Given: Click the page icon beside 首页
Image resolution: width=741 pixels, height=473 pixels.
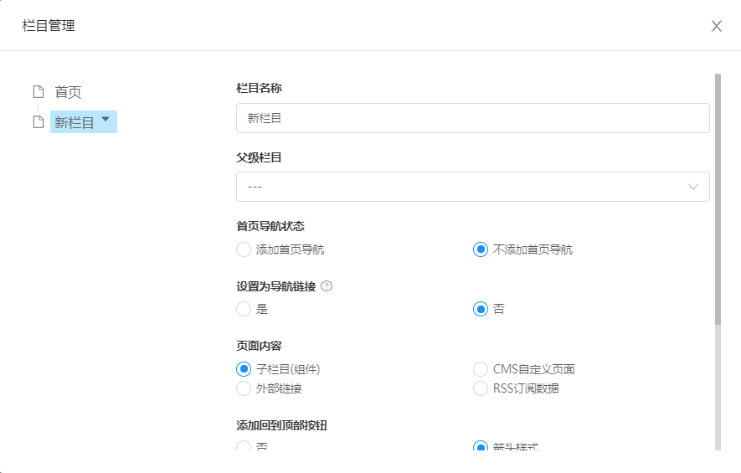Looking at the screenshot, I should coord(38,92).
